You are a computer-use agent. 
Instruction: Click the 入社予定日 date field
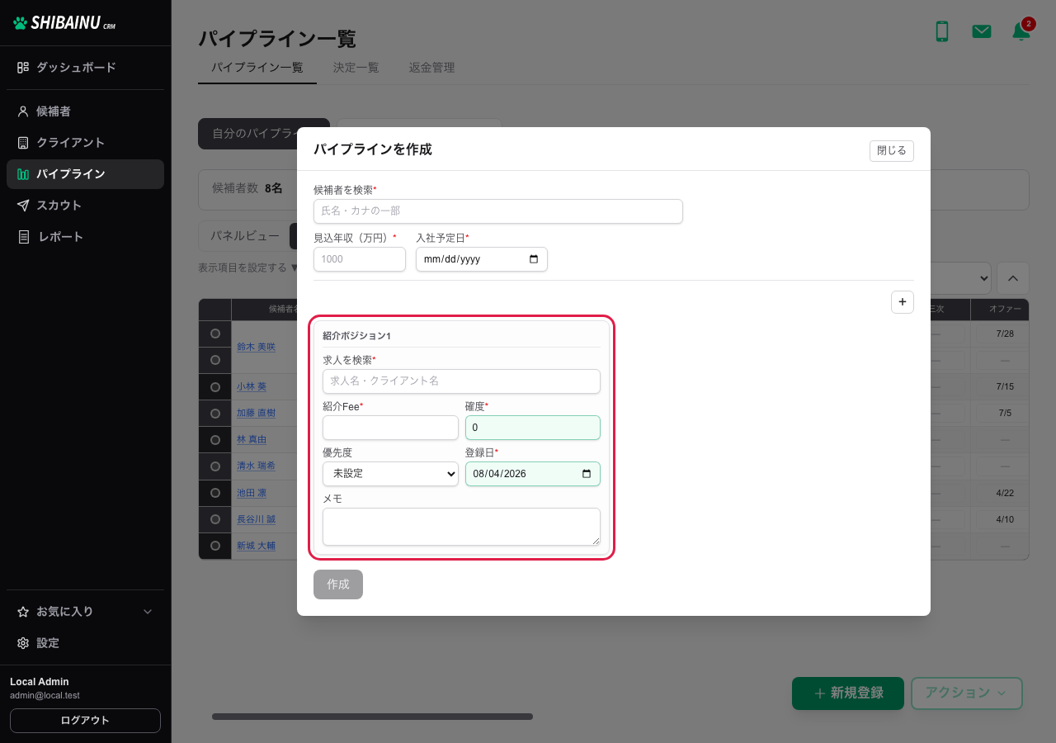482,259
